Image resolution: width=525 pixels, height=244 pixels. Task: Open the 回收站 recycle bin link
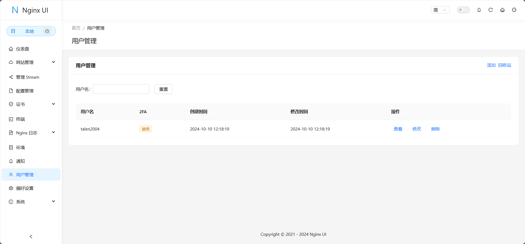(x=505, y=65)
